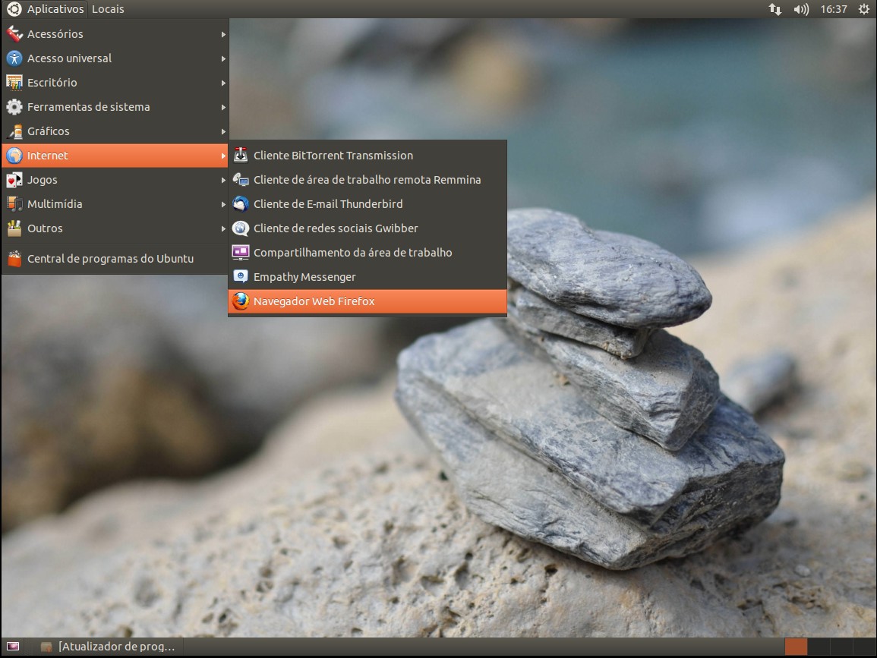This screenshot has height=658, width=877.
Task: Click the show desktop icon in bottom panel
Action: (13, 647)
